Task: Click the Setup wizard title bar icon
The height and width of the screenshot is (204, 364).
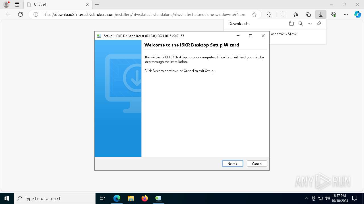Action: tap(99, 36)
